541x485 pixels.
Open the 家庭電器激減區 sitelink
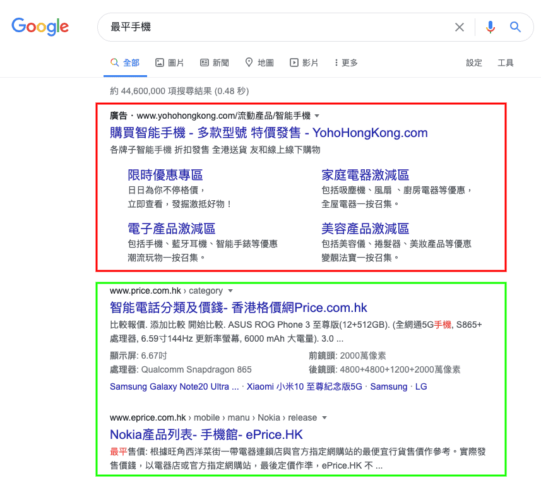[x=366, y=175]
